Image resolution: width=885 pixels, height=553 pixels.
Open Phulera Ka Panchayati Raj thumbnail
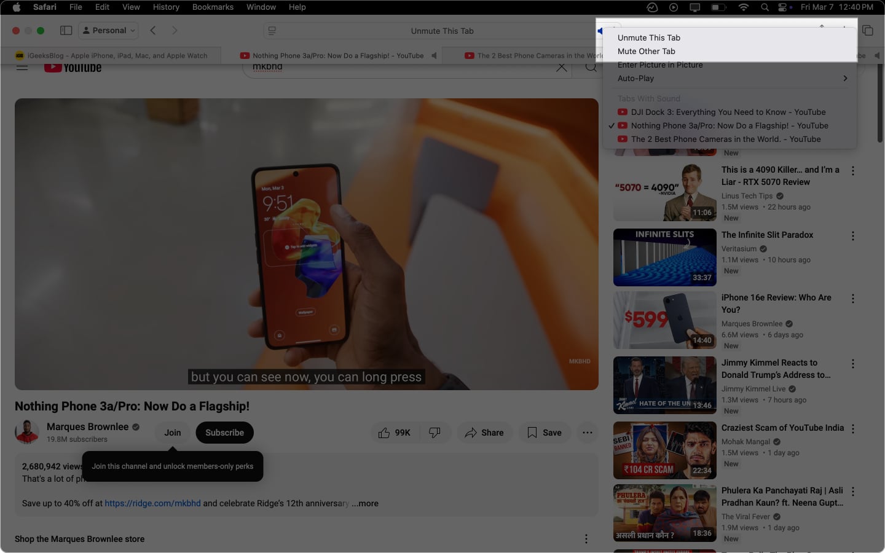pyautogui.click(x=665, y=513)
